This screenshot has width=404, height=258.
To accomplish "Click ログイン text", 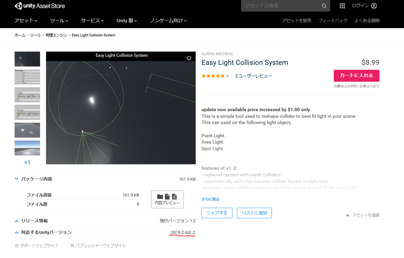I will (360, 6).
